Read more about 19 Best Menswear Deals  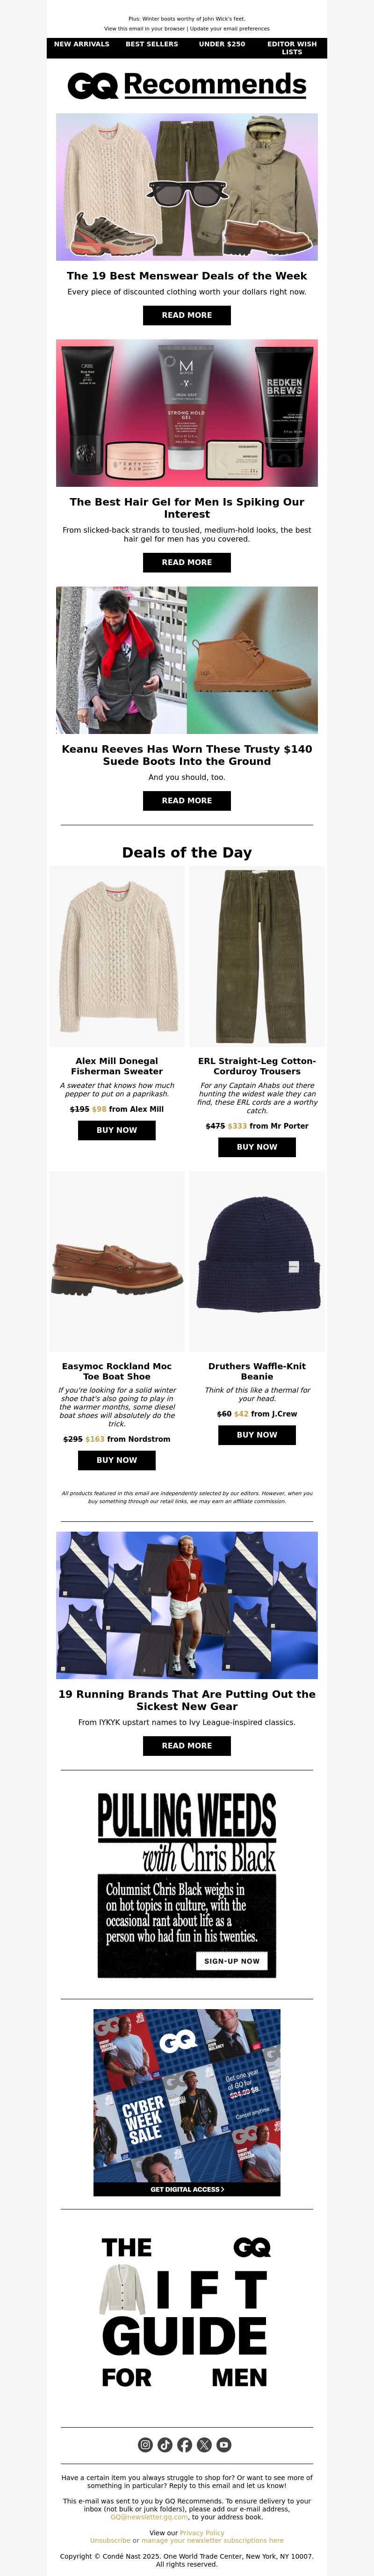(187, 315)
